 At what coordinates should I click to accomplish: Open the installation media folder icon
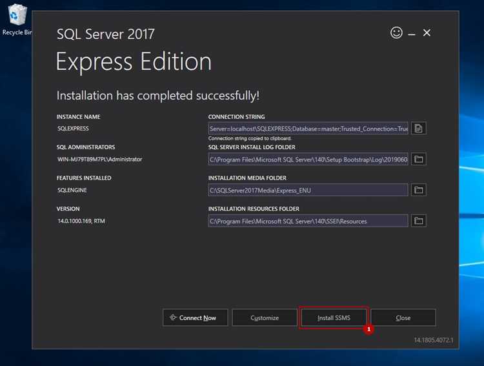click(x=419, y=190)
